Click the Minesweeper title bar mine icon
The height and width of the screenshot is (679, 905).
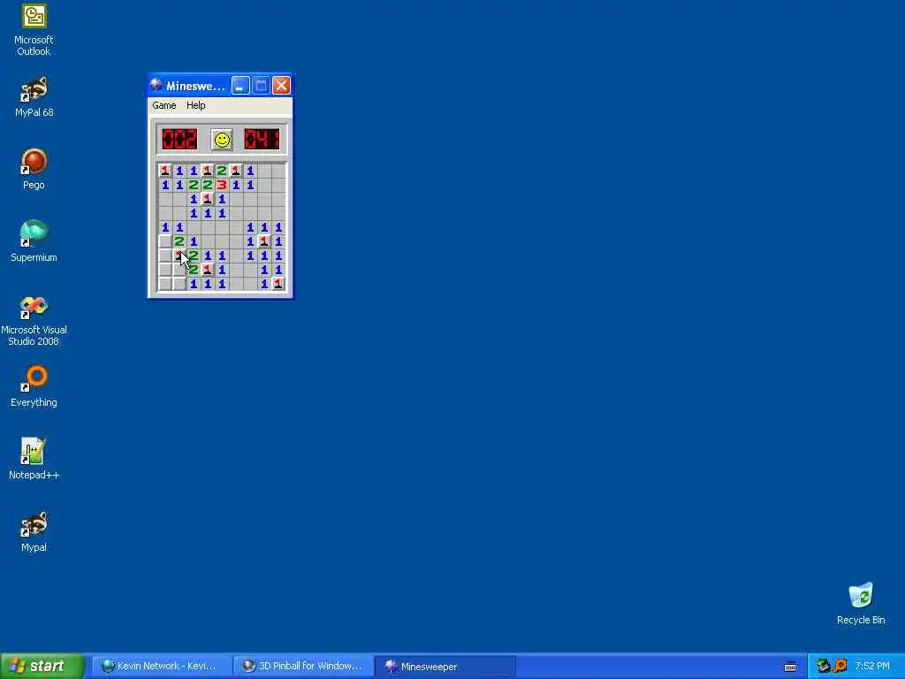[156, 86]
